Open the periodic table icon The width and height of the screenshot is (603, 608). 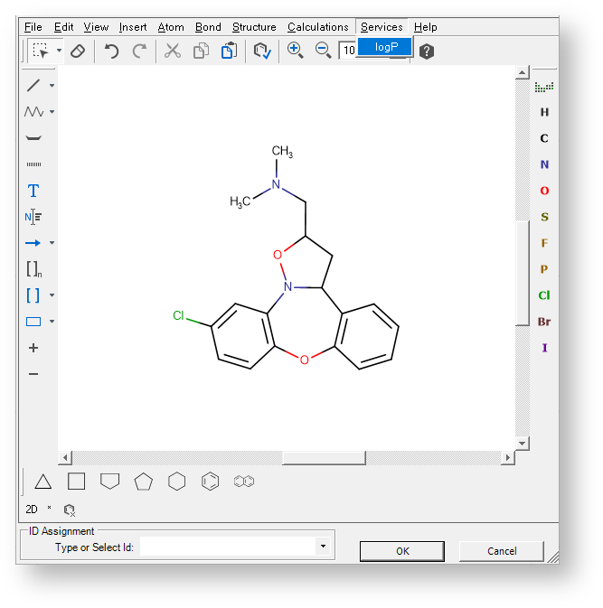coord(543,87)
